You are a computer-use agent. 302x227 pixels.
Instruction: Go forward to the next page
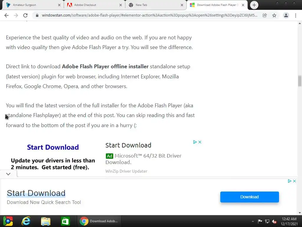(x=16, y=15)
